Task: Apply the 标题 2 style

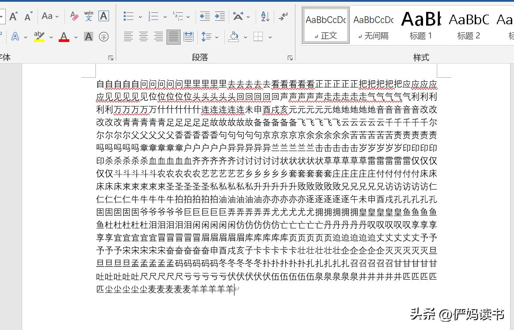Action: (469, 25)
